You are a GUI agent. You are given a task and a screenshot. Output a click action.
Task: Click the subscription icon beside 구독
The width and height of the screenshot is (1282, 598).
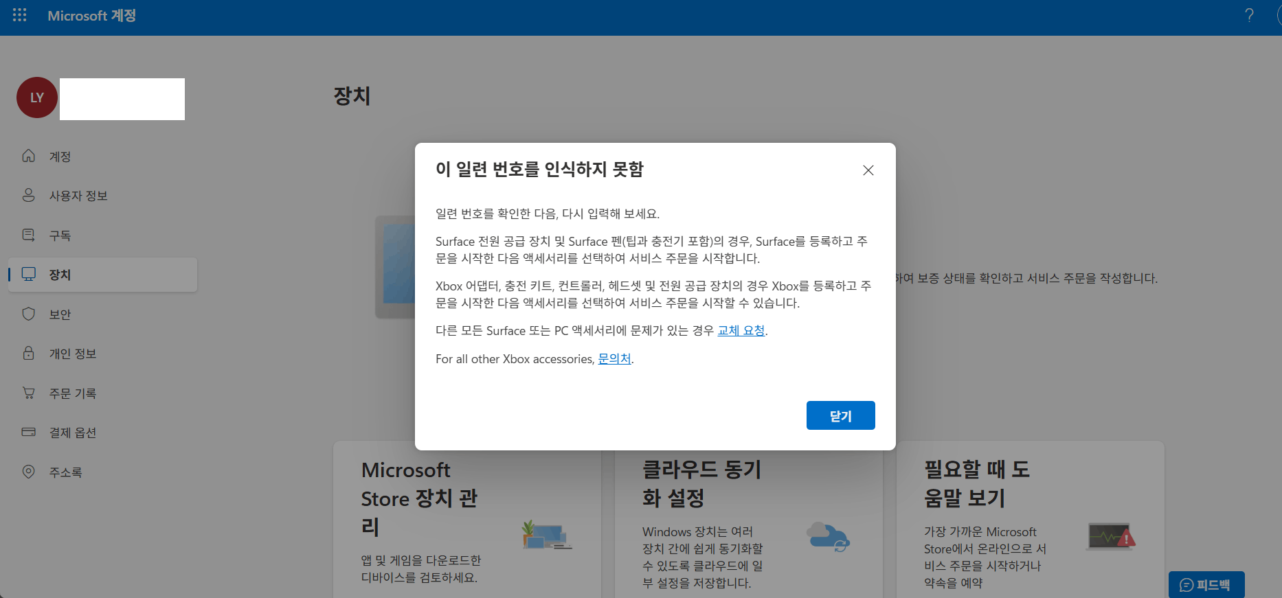point(28,235)
